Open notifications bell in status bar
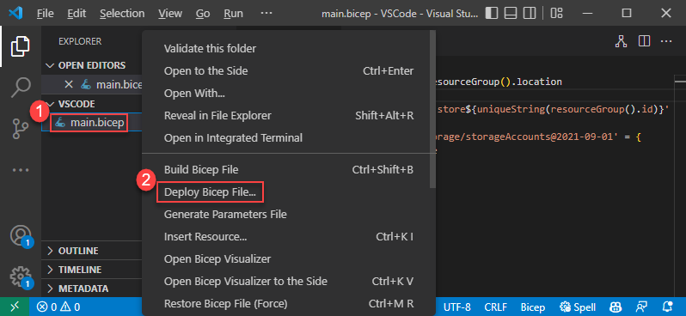 tap(668, 307)
